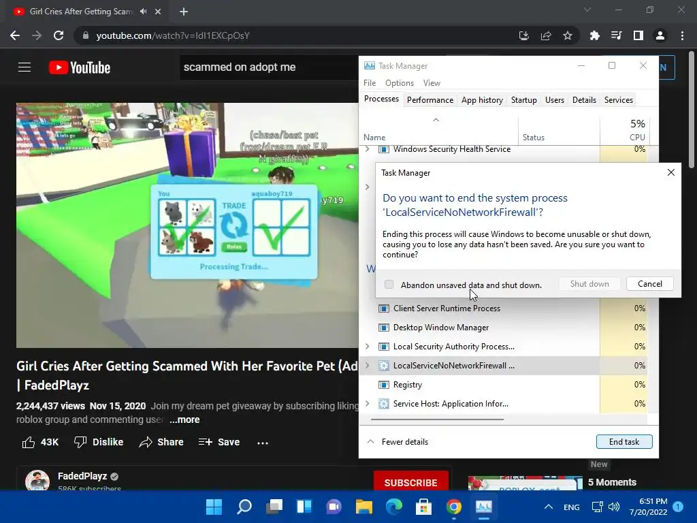Click Task Manager horizontal scrollbar
Screen dimensions: 697x523
(x=438, y=419)
